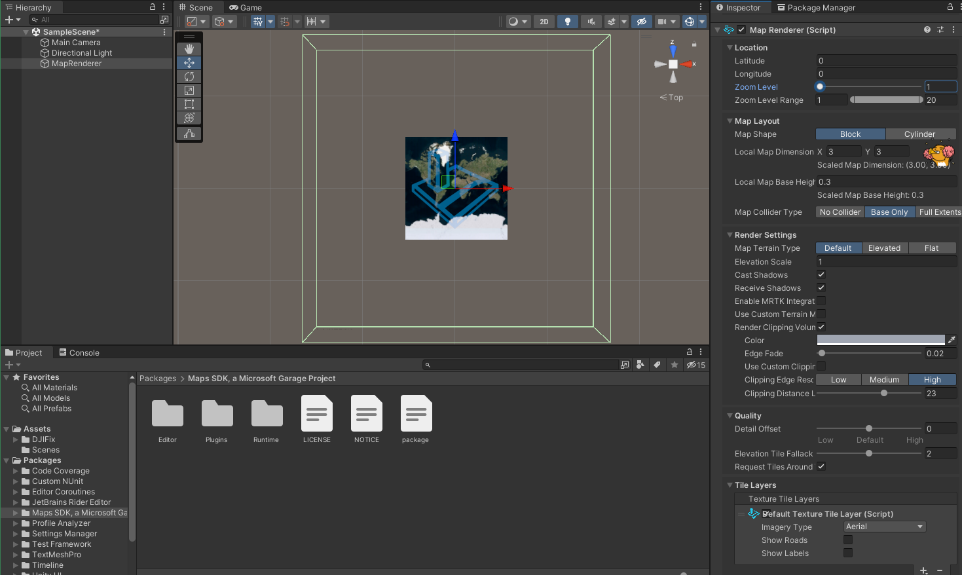
Task: Choose Elevated map terrain type
Action: pyautogui.click(x=884, y=248)
